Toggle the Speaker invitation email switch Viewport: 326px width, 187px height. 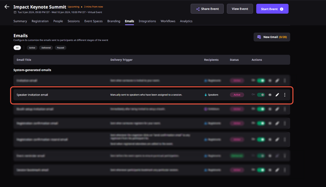[261, 95]
